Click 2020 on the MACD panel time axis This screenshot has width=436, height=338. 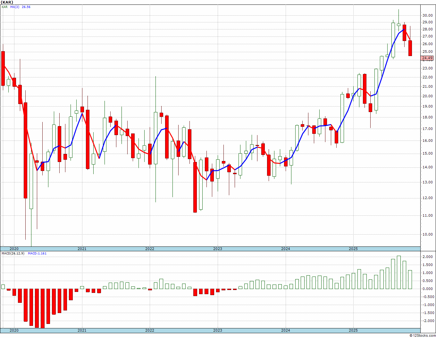tap(14, 330)
